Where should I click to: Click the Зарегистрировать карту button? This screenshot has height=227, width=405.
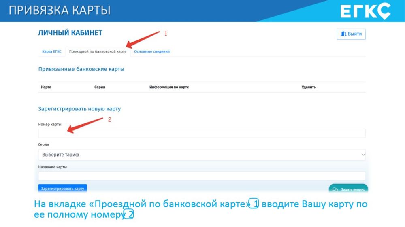click(x=62, y=188)
